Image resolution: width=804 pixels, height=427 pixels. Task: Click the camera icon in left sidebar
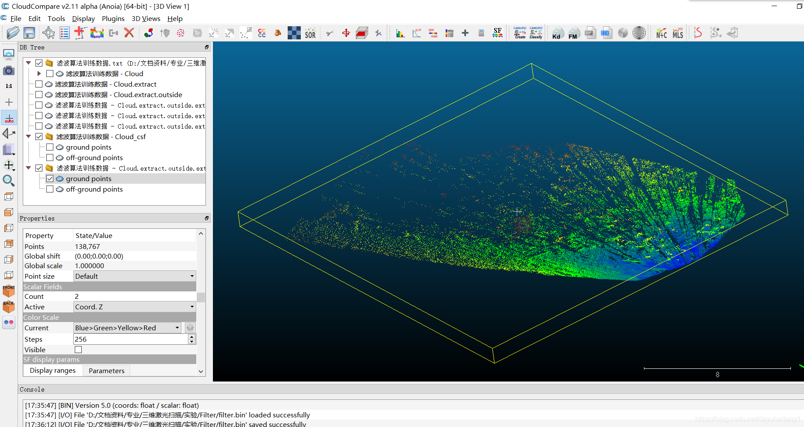(x=9, y=70)
